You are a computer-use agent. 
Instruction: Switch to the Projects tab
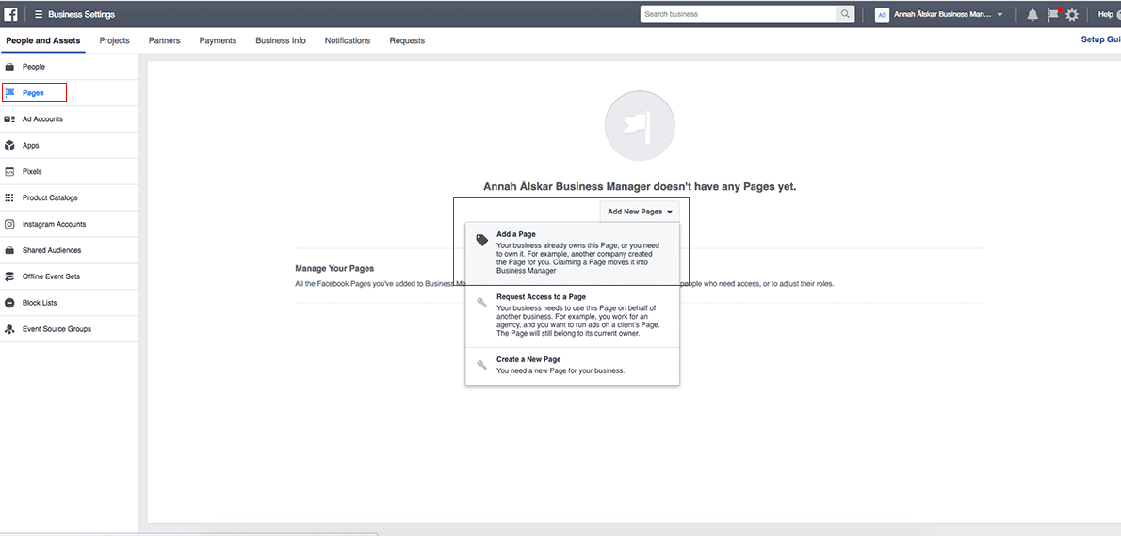coord(114,40)
